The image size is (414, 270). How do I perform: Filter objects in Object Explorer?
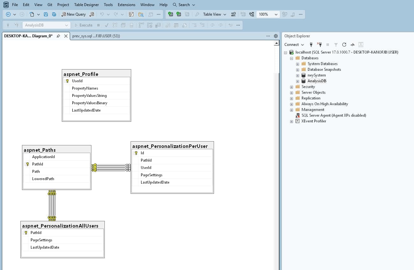[x=336, y=45]
